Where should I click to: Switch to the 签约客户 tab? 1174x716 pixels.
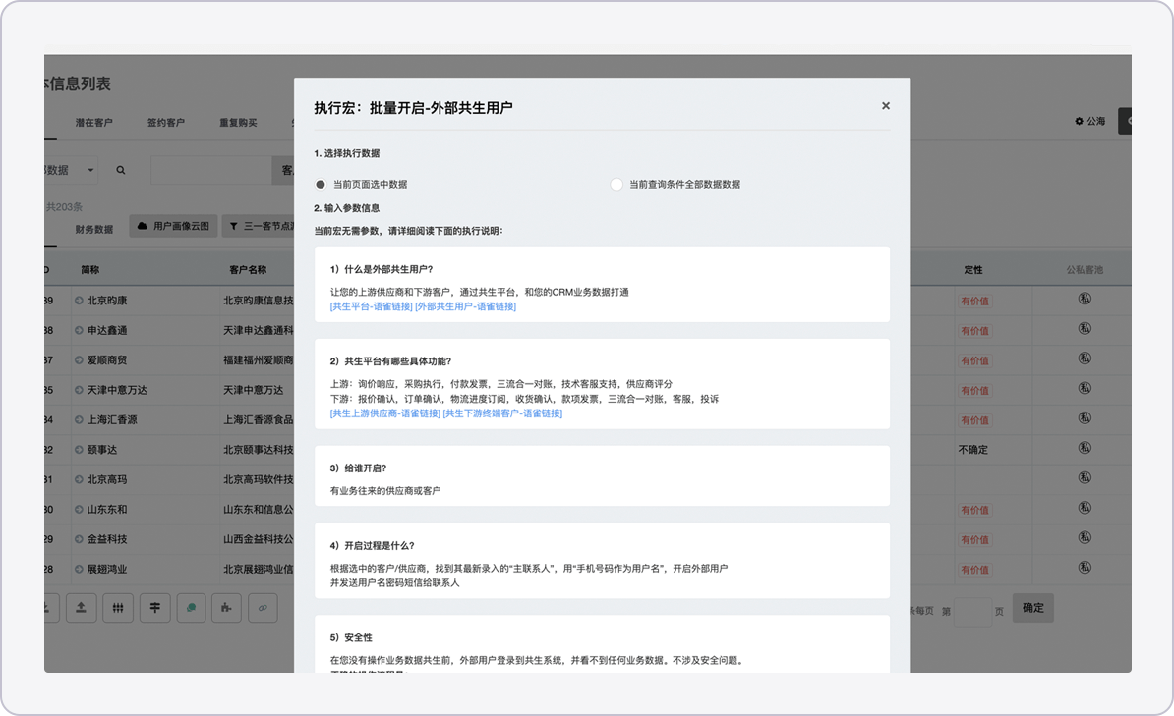(166, 123)
